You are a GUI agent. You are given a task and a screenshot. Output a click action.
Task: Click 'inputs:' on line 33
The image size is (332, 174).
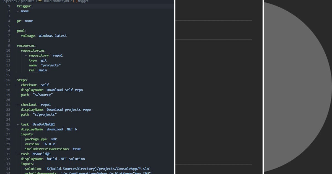(28, 164)
